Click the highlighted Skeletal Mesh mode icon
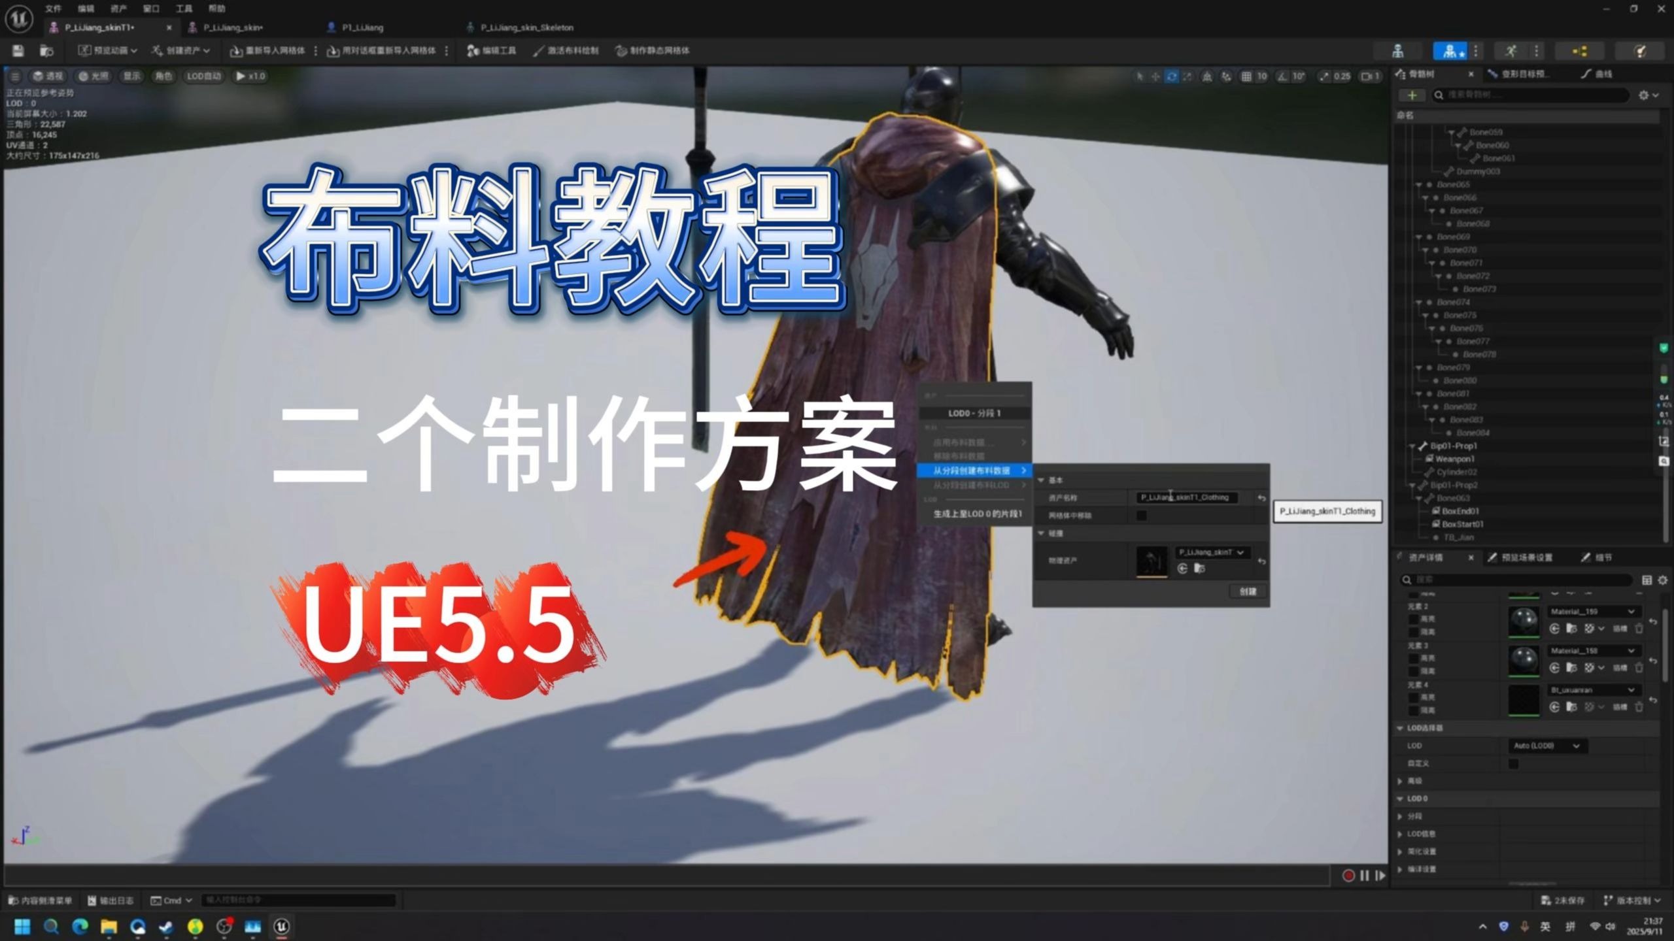The height and width of the screenshot is (941, 1674). [x=1449, y=50]
